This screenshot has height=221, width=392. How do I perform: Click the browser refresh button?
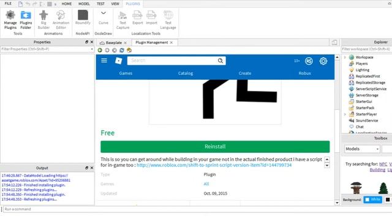pos(122,50)
